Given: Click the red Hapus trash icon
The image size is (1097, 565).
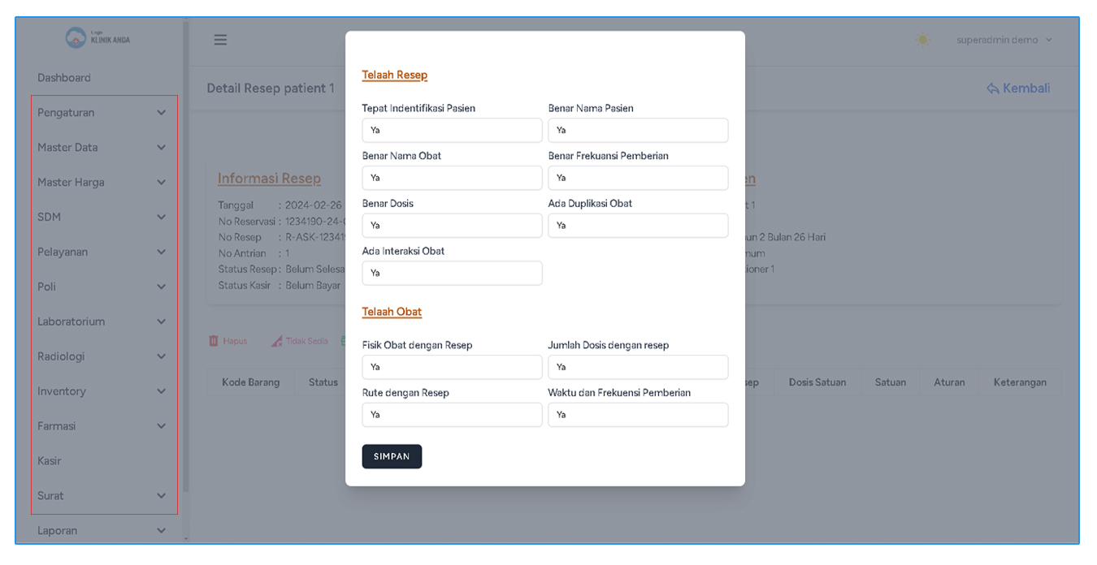Looking at the screenshot, I should tap(214, 341).
